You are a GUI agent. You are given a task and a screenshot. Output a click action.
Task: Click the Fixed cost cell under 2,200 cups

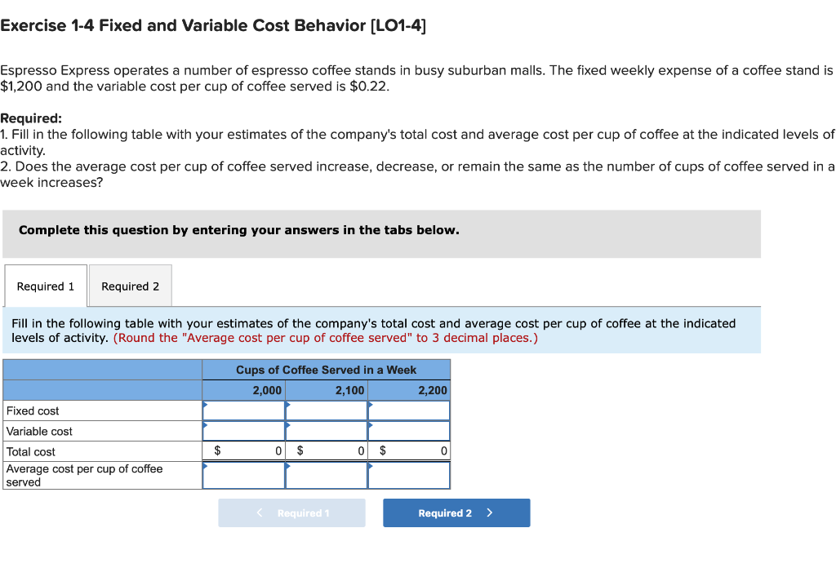pyautogui.click(x=408, y=410)
